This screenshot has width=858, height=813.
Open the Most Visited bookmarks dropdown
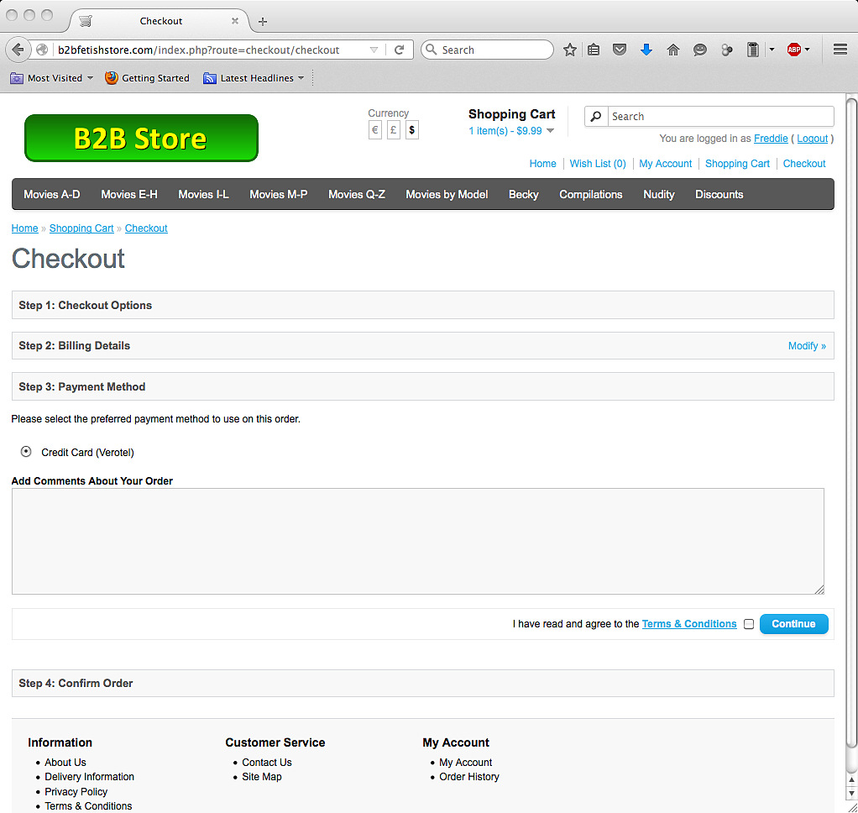[x=52, y=78]
